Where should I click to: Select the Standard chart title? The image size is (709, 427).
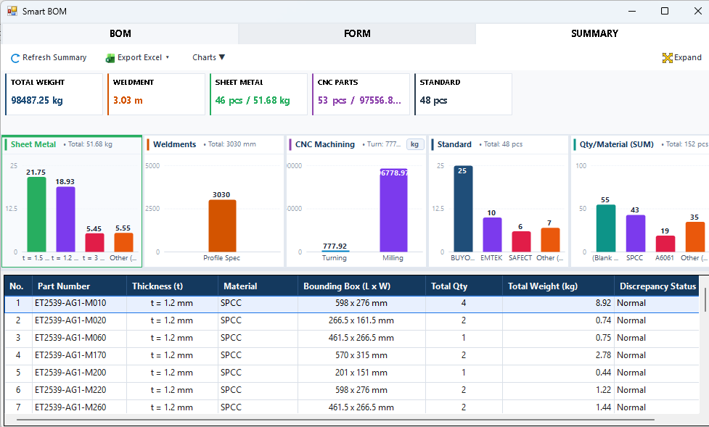(454, 144)
